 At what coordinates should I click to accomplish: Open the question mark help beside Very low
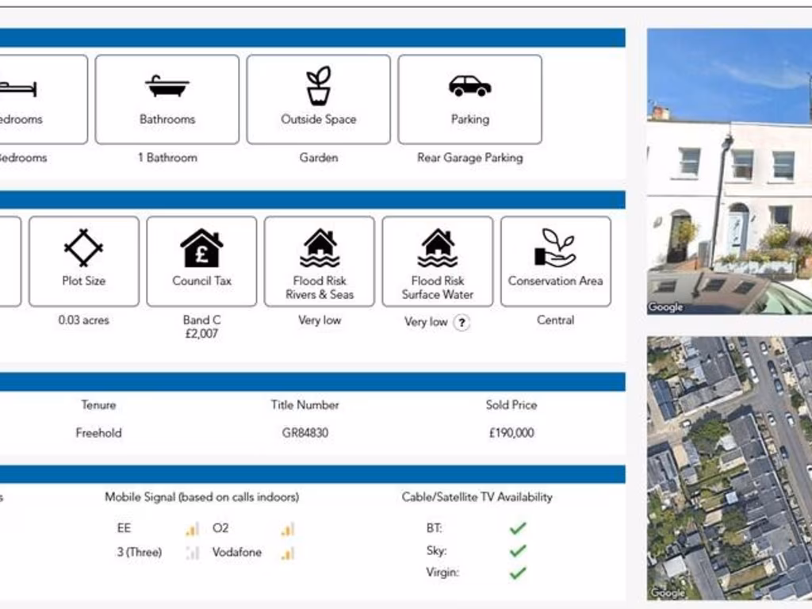[x=462, y=323]
